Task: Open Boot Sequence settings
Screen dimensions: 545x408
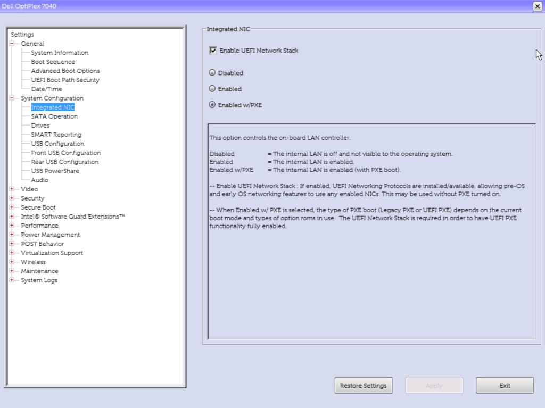Action: [53, 62]
